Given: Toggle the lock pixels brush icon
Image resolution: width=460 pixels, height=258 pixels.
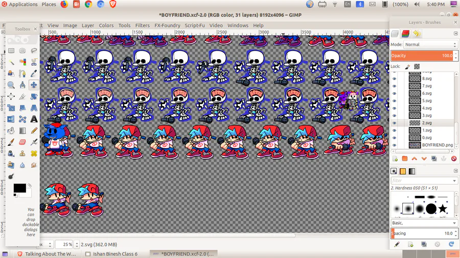Looking at the screenshot, I should (407, 67).
